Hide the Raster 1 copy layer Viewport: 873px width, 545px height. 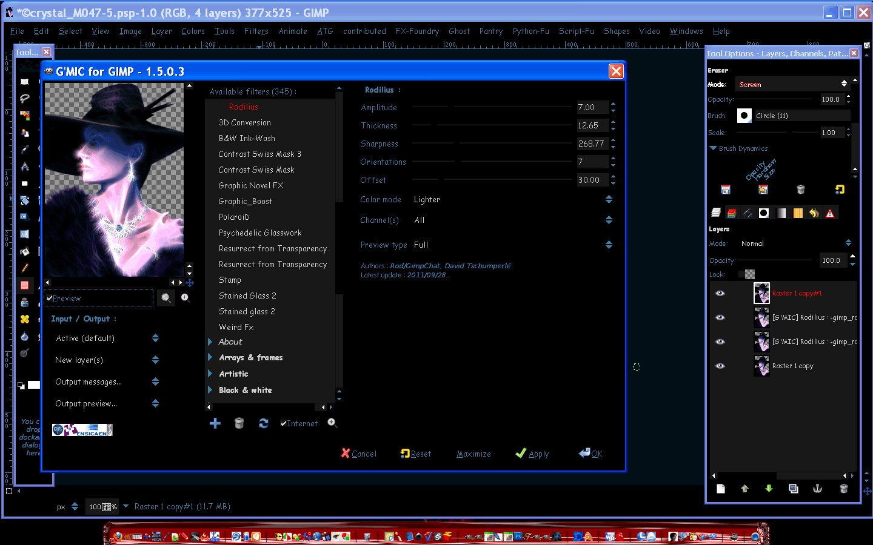(720, 366)
